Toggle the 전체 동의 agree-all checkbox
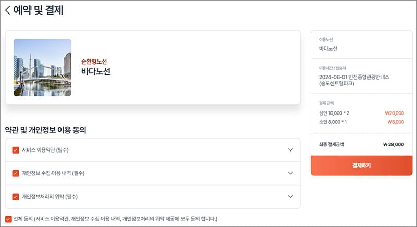The width and height of the screenshot is (417, 227). point(8,219)
